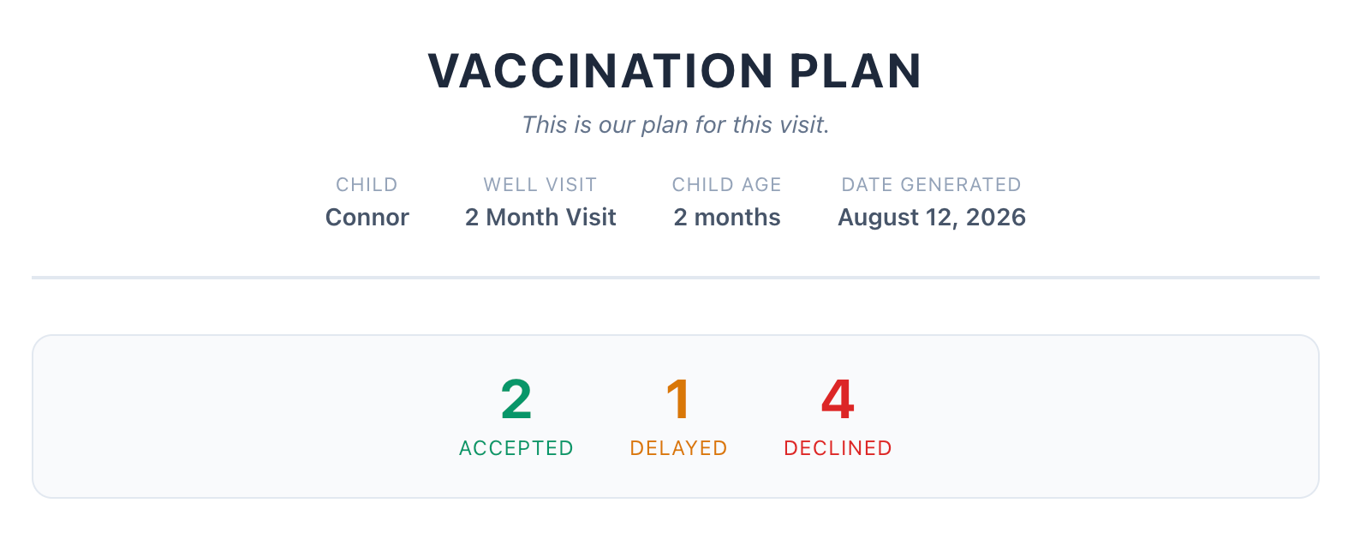The image size is (1348, 545).
Task: Click the DATE GENERATED label
Action: (x=932, y=185)
